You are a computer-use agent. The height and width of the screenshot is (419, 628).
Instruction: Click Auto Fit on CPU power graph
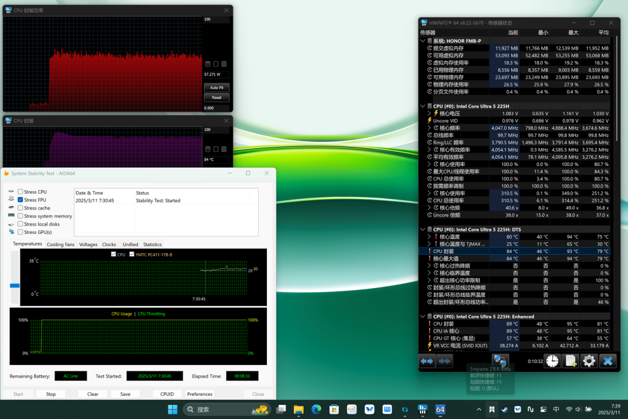217,87
